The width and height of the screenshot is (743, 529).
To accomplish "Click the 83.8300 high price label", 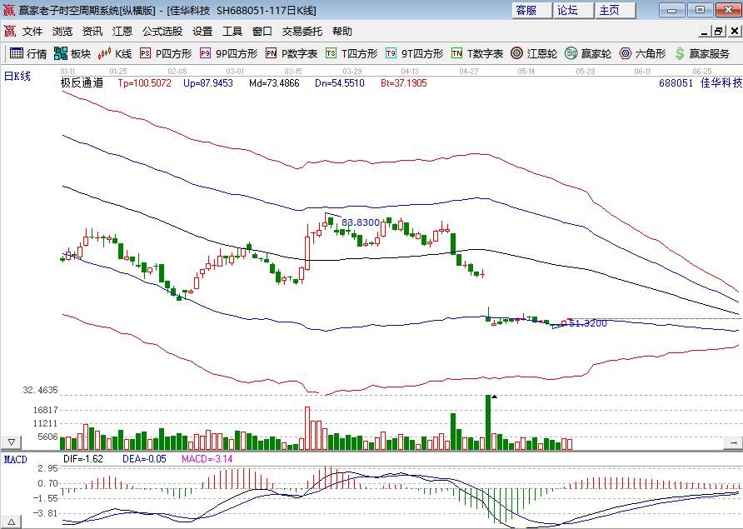I will [x=361, y=222].
